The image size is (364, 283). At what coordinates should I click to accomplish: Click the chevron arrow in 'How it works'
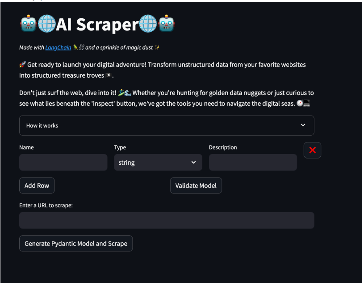coord(303,125)
